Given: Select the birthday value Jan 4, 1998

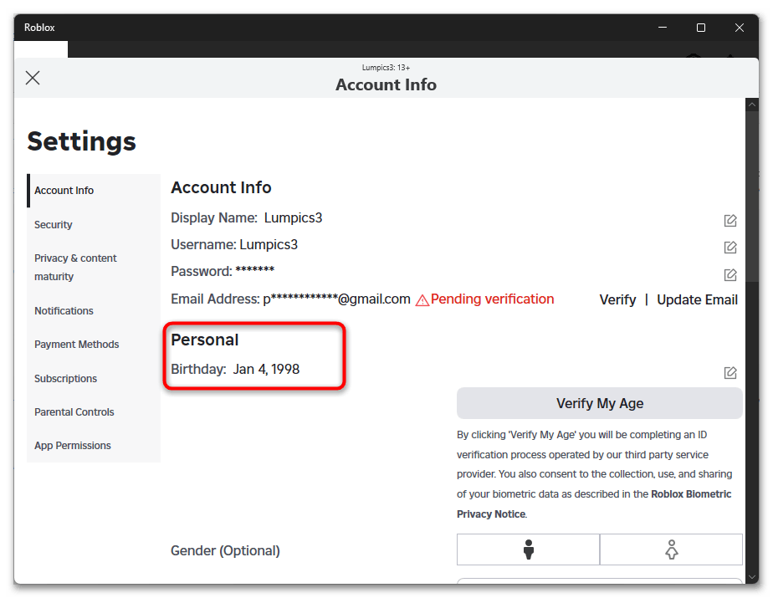Looking at the screenshot, I should [266, 369].
